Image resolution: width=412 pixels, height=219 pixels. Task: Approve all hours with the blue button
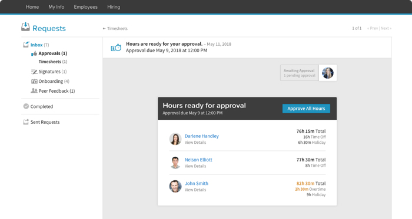(306, 109)
